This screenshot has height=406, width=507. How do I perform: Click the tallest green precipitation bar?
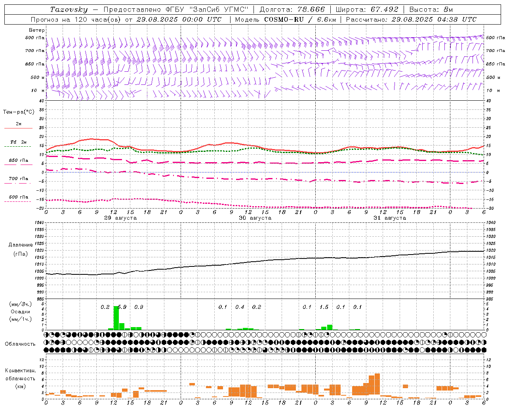click(x=116, y=318)
